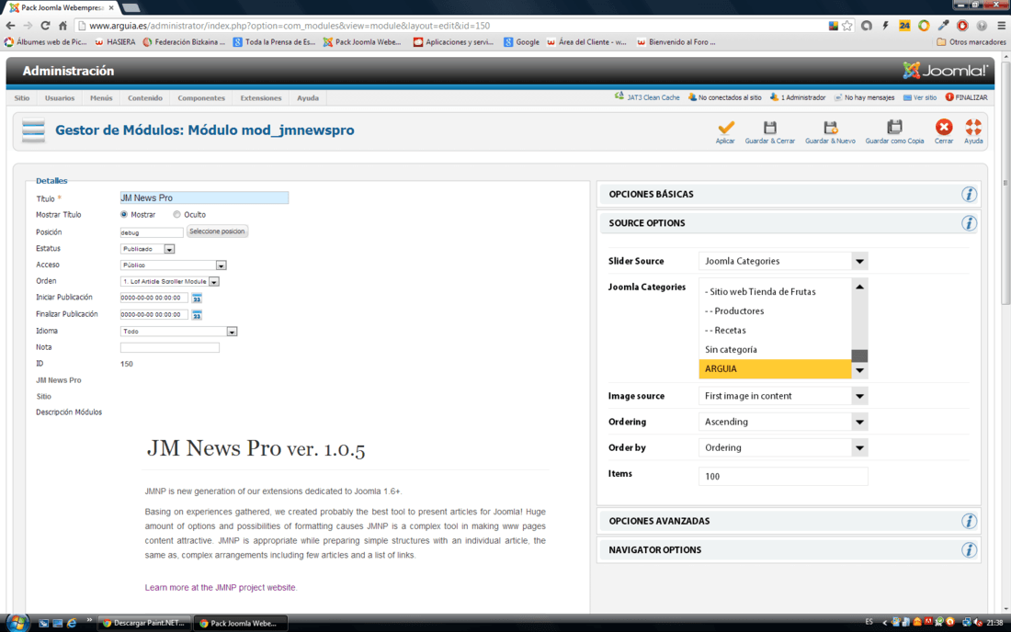This screenshot has height=632, width=1011.
Task: Click the red Cerrar toolbar icon
Action: coord(944,127)
